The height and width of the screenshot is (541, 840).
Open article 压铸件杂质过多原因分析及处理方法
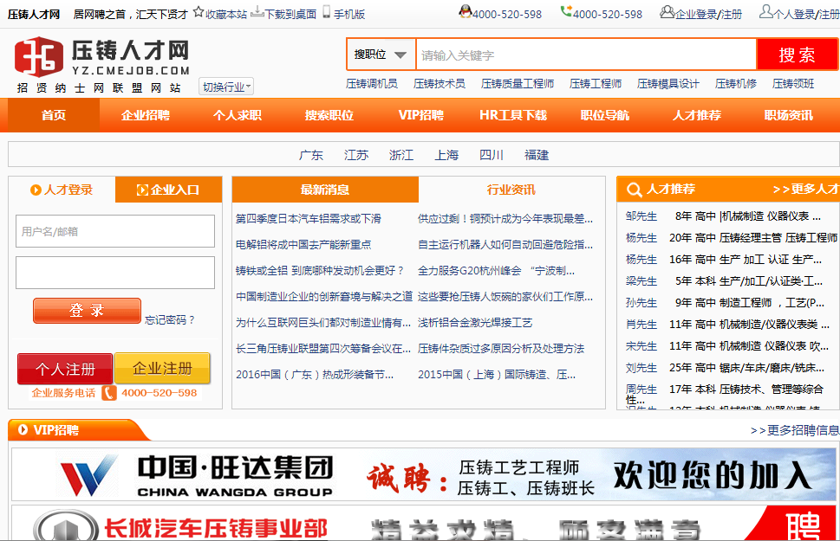click(501, 348)
